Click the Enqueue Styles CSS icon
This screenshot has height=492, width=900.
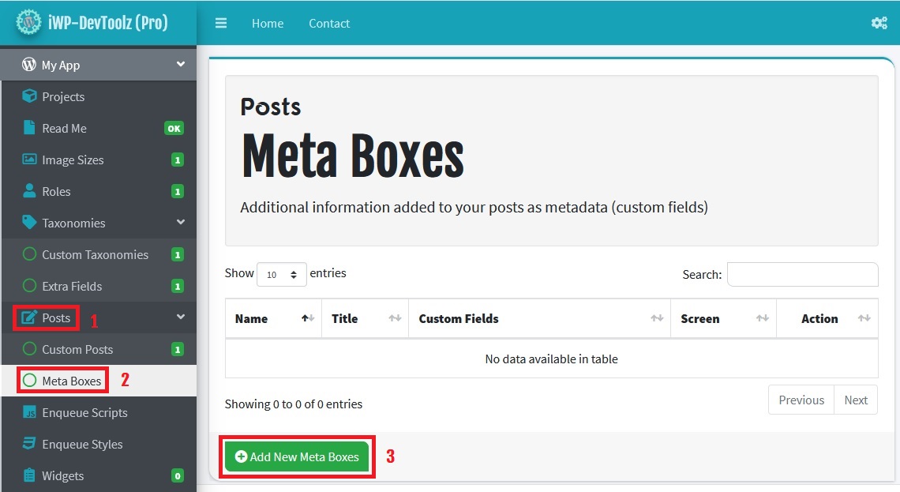point(29,444)
